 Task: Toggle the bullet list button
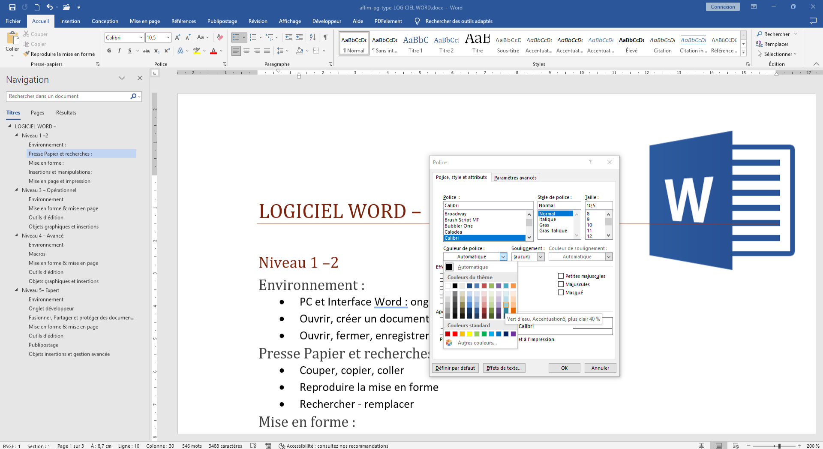(x=236, y=38)
